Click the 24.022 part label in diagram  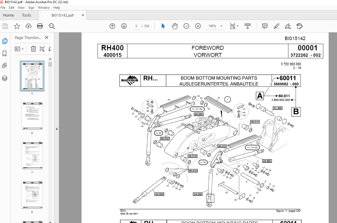[267, 161]
